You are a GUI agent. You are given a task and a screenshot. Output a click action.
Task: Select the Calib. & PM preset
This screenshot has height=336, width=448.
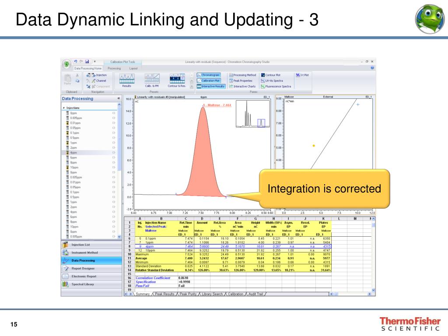[x=152, y=80]
